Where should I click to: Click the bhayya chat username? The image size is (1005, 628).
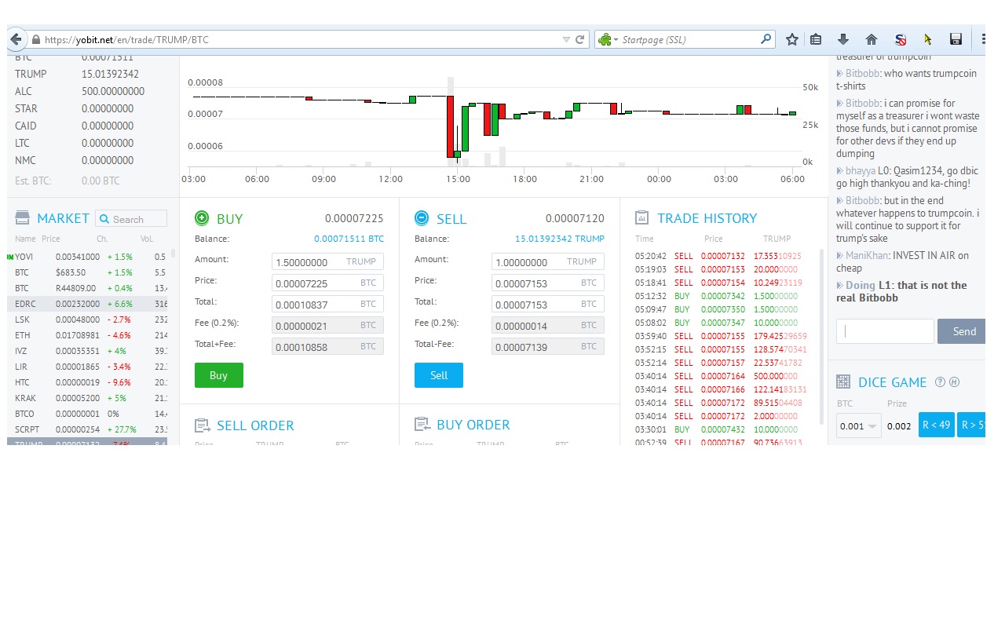pos(861,170)
